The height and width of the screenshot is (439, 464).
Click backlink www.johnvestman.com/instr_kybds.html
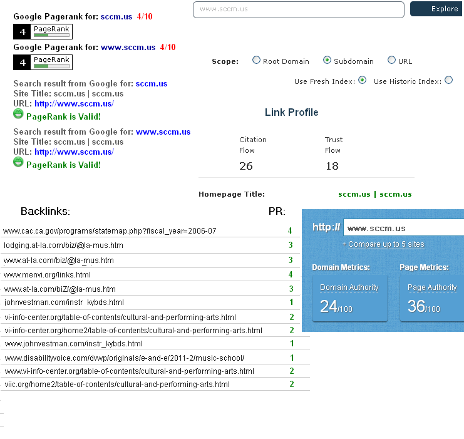tap(74, 344)
